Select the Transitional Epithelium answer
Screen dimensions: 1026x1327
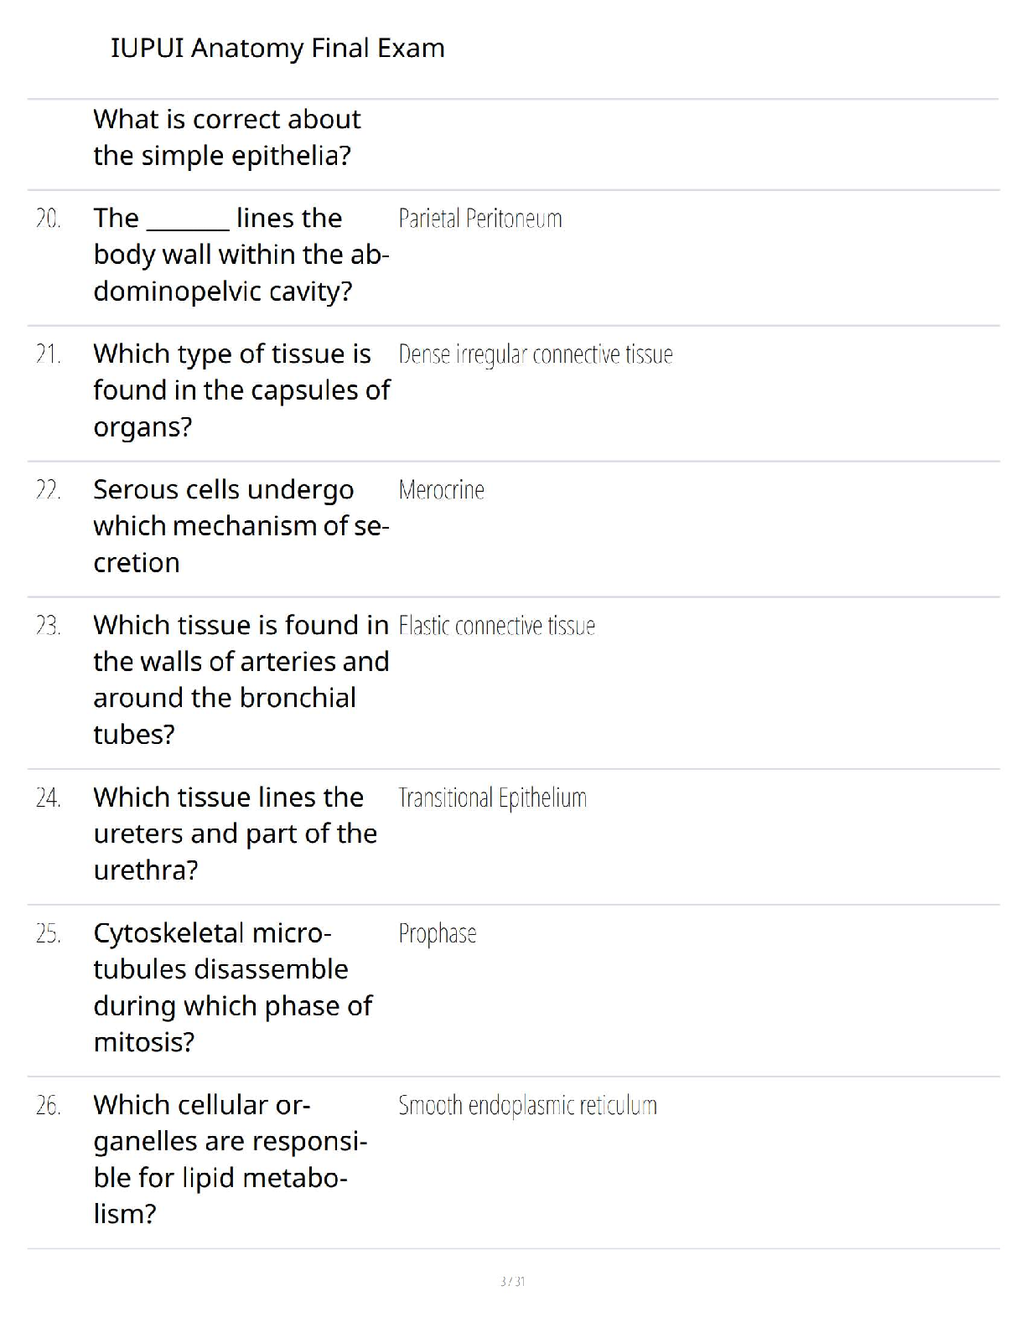[x=492, y=798]
